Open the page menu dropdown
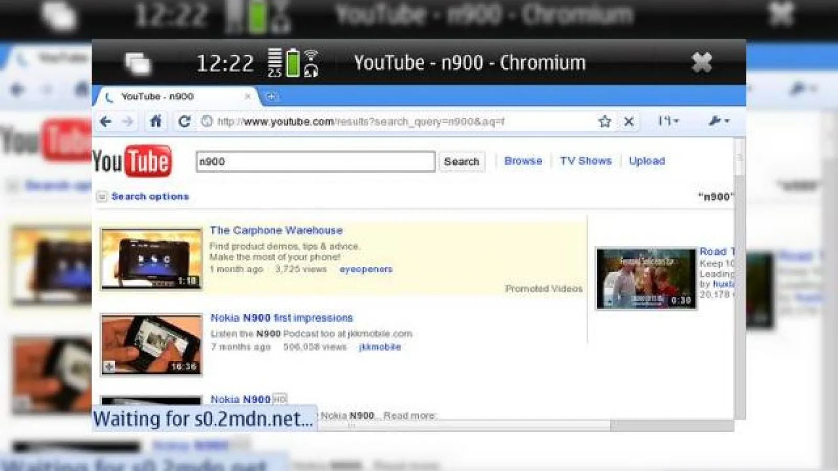838x471 pixels. click(668, 121)
